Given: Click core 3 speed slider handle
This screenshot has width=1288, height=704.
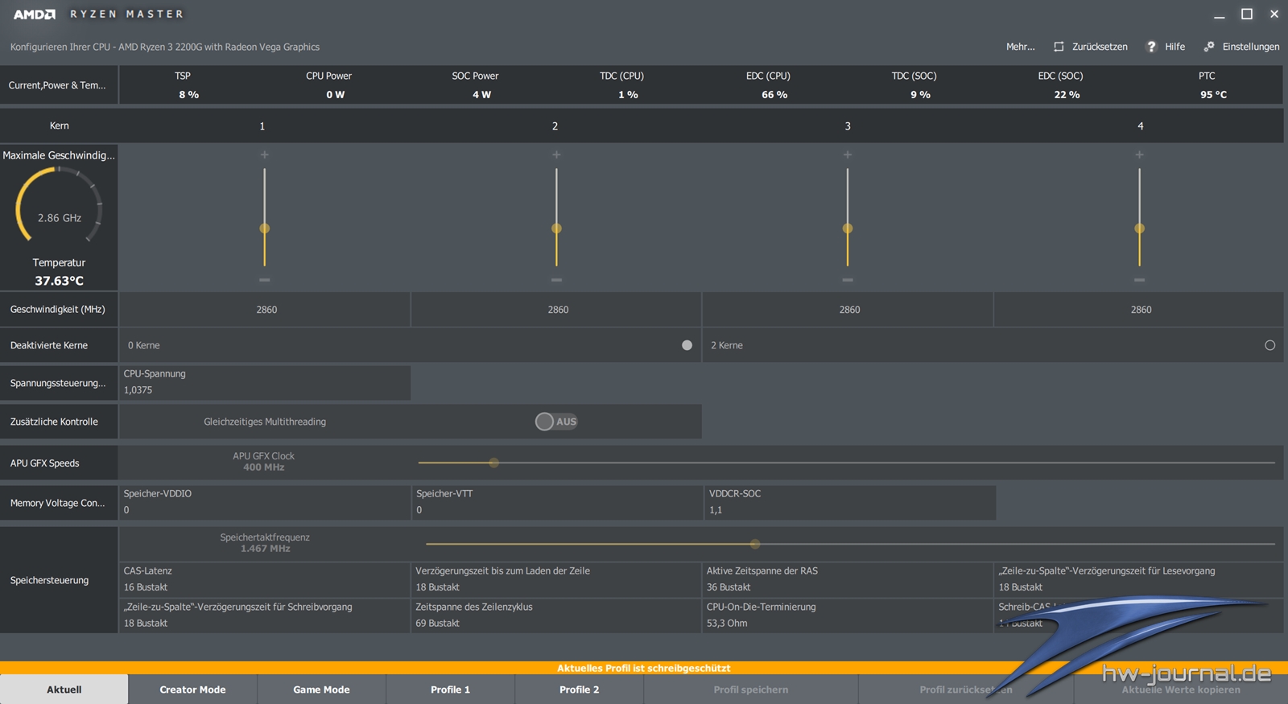Looking at the screenshot, I should tap(848, 228).
